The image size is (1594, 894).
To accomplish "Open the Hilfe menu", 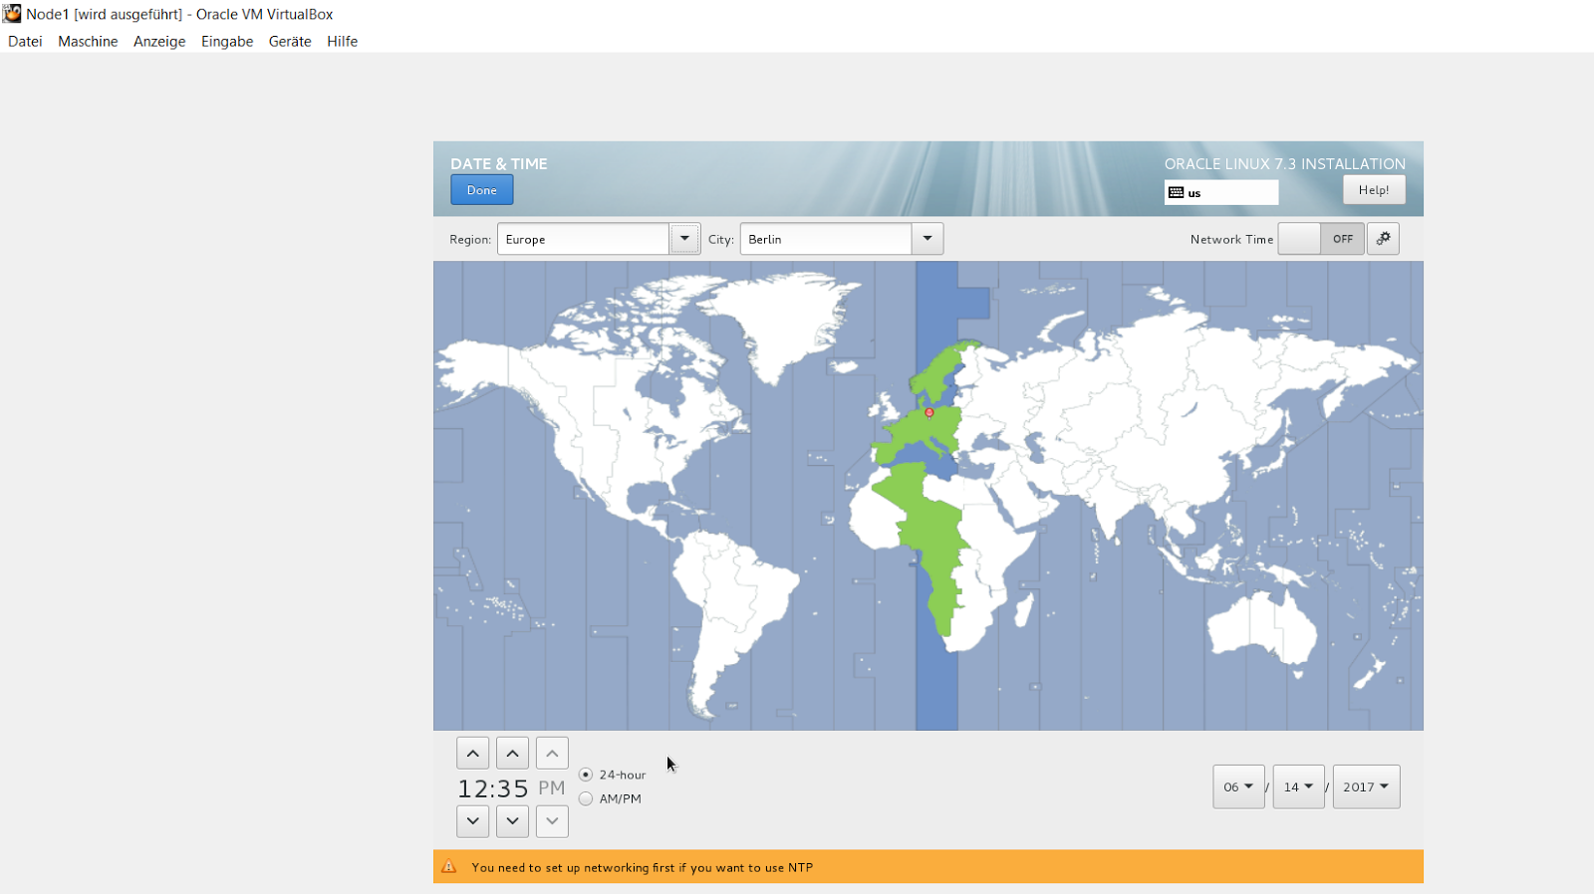I will coord(342,41).
